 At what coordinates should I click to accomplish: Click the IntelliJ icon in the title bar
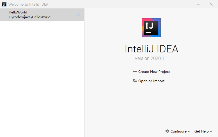[4, 4]
